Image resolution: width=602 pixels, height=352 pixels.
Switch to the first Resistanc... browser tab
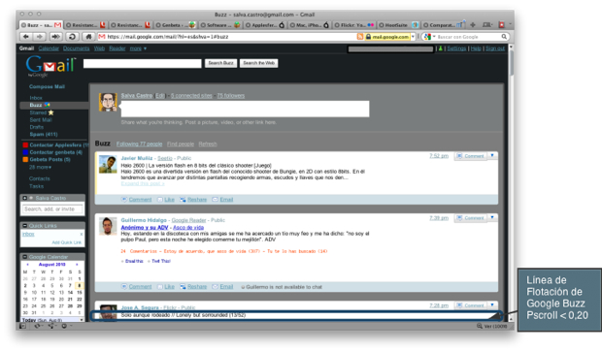coord(85,25)
